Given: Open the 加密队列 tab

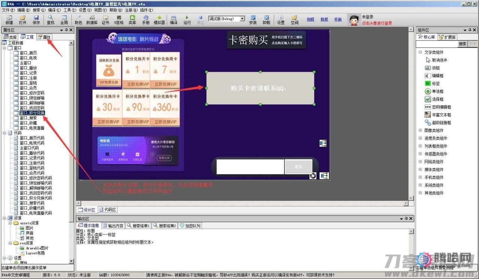Looking at the screenshot, I should [x=190, y=226].
